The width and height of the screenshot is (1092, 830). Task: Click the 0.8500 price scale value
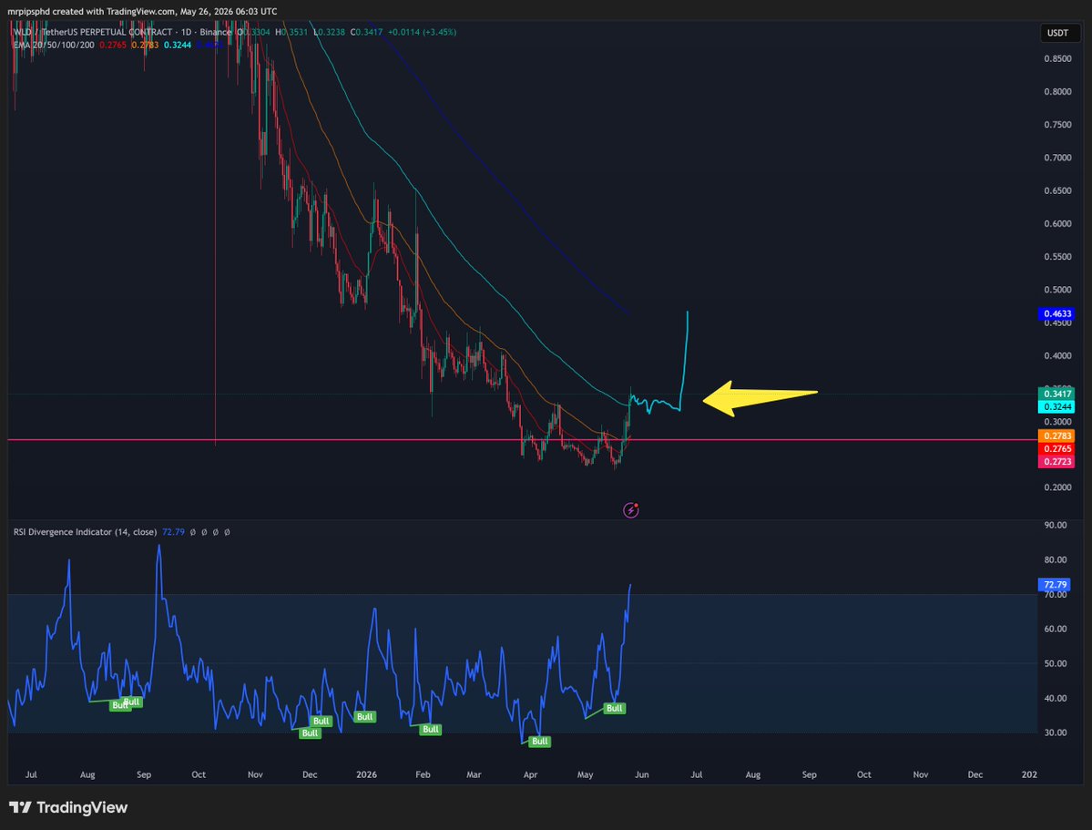pos(1057,58)
